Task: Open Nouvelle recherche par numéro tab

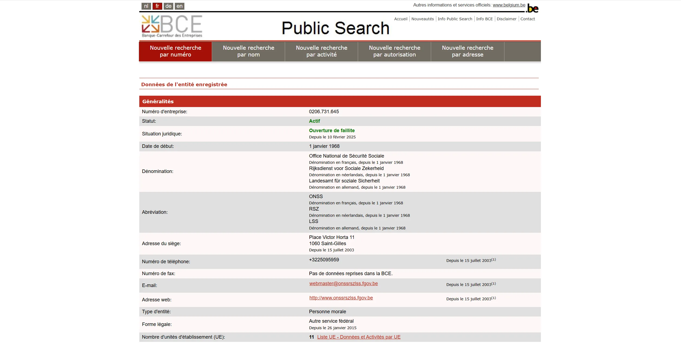Action: 176,51
